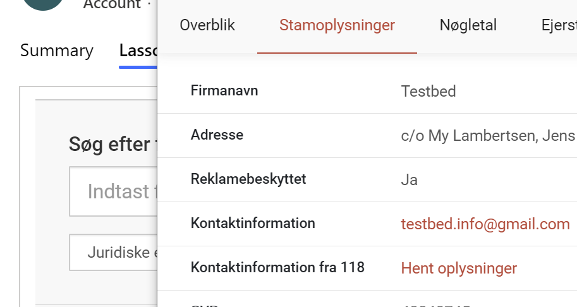Expand the Juridiske dropdown
This screenshot has height=307, width=577.
coord(114,253)
